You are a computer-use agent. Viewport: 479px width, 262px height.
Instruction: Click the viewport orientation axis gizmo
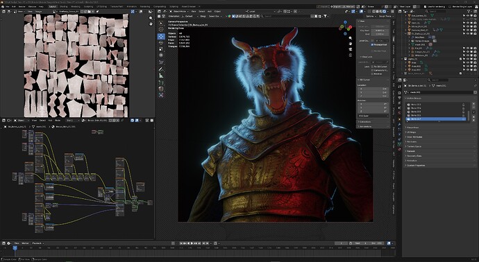[345, 27]
